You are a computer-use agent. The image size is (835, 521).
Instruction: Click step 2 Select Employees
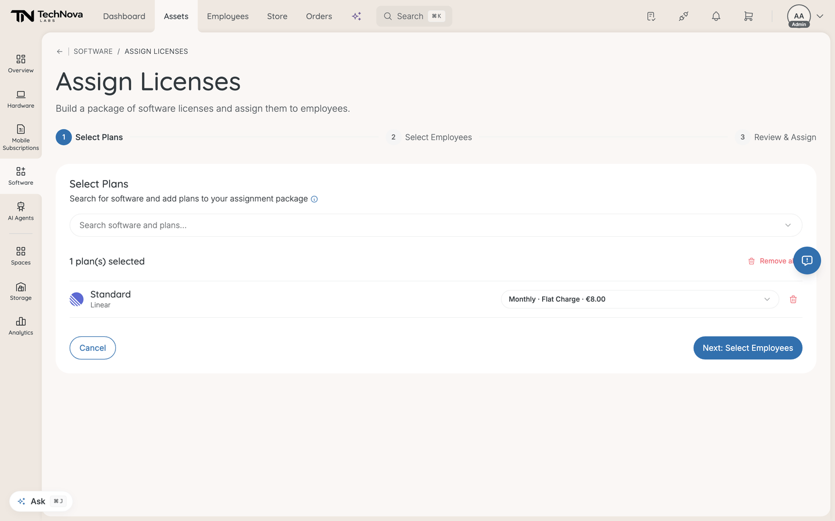(x=430, y=137)
